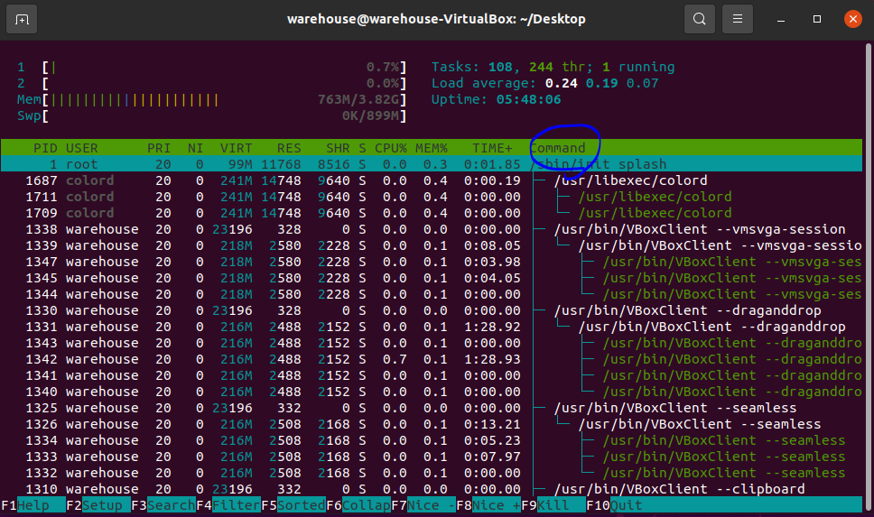Select process row PID 1344

432,294
